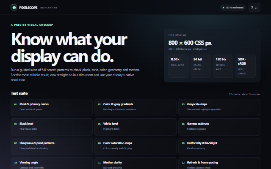Launch the Black level test
The image size is (271, 169).
pos(52,127)
